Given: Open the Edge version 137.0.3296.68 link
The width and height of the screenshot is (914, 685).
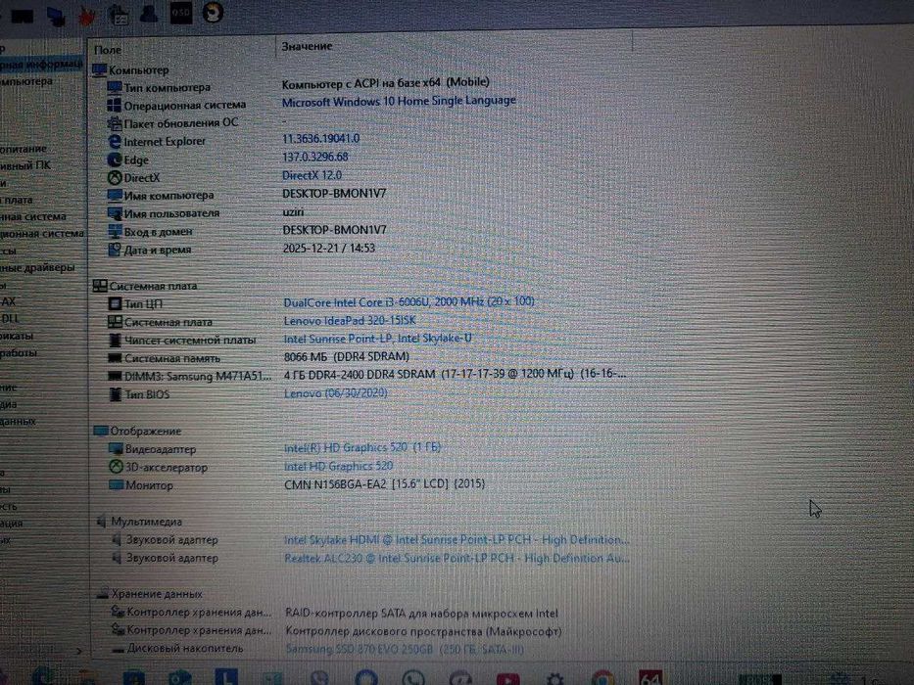Looking at the screenshot, I should click(314, 157).
